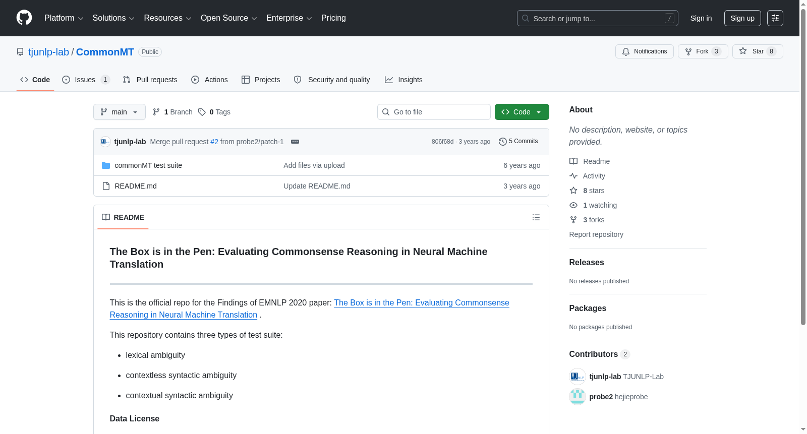Expand the Platform menu
807x434 pixels.
64,18
